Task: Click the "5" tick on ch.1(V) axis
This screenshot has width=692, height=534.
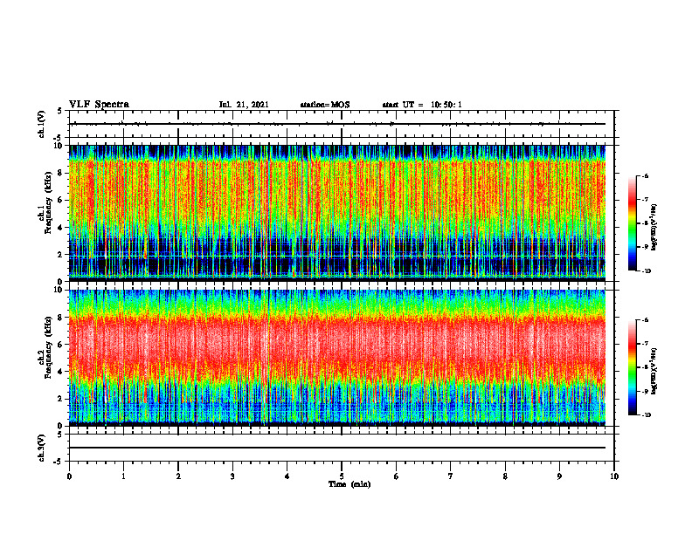Action: (x=60, y=111)
